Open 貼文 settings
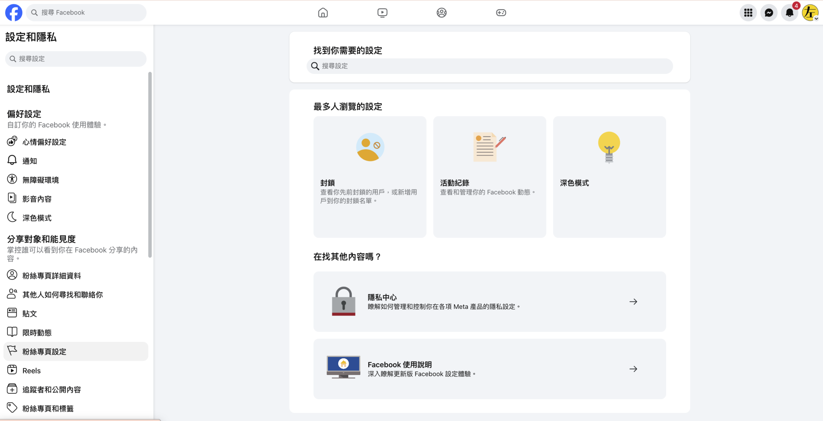This screenshot has height=421, width=823. coord(76,314)
